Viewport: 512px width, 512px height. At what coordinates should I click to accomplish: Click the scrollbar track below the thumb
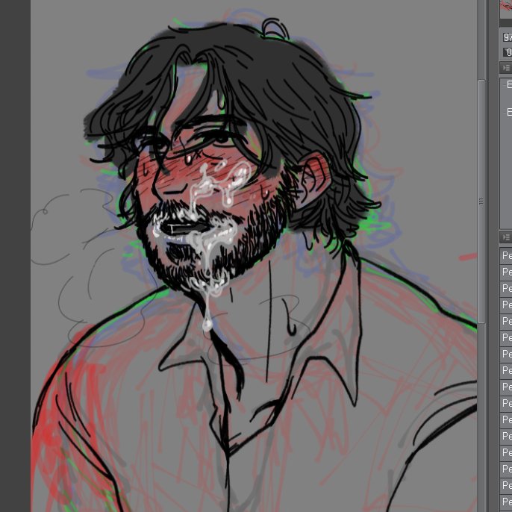click(x=481, y=418)
